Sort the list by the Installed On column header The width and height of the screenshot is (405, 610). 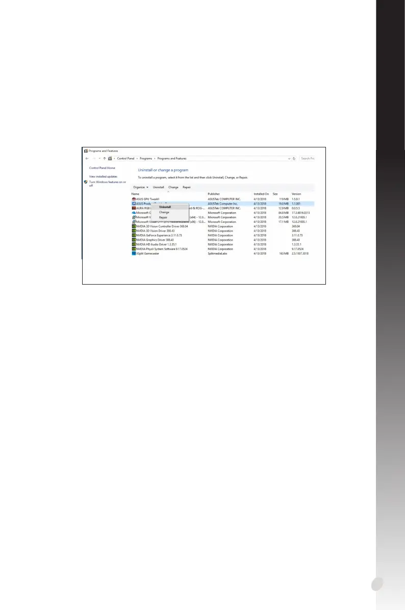point(261,194)
